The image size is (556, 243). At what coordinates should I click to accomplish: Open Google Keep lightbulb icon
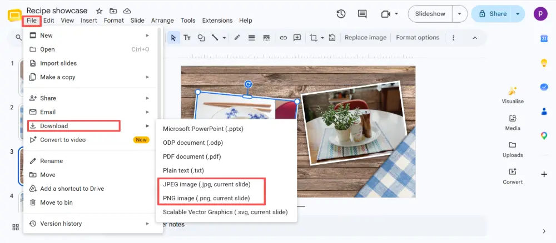click(x=544, y=63)
